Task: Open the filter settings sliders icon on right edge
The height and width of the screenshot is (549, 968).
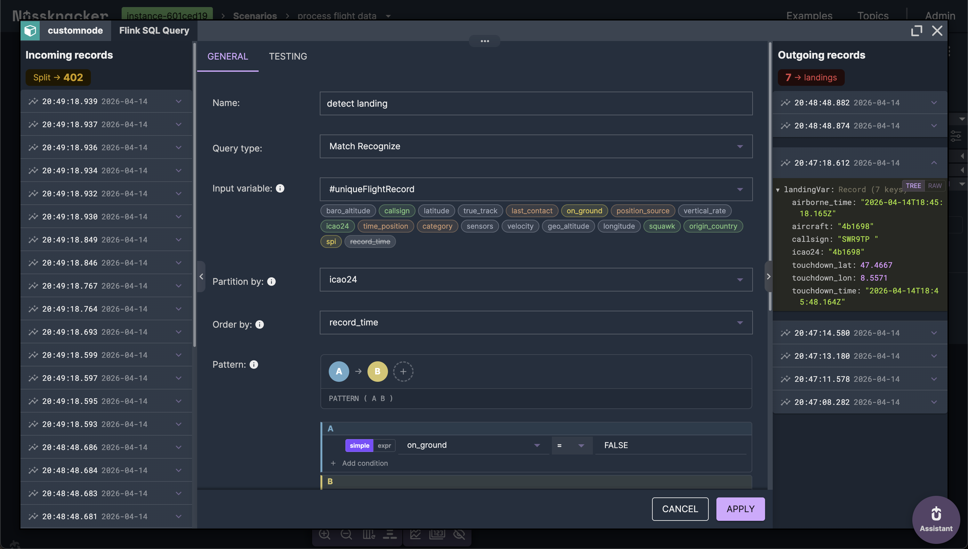Action: coord(956,136)
